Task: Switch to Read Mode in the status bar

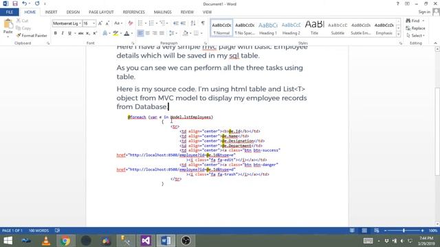Action: (352, 231)
